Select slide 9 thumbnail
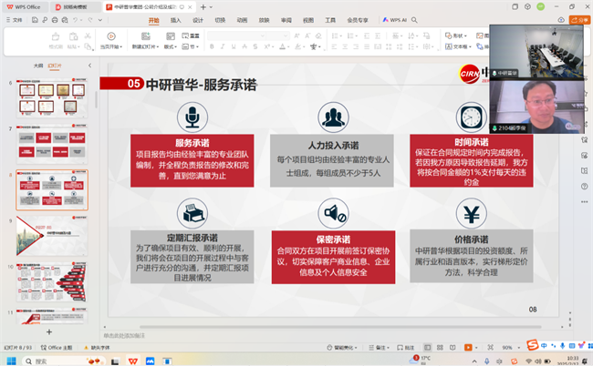This screenshot has height=366, width=593. [x=52, y=236]
